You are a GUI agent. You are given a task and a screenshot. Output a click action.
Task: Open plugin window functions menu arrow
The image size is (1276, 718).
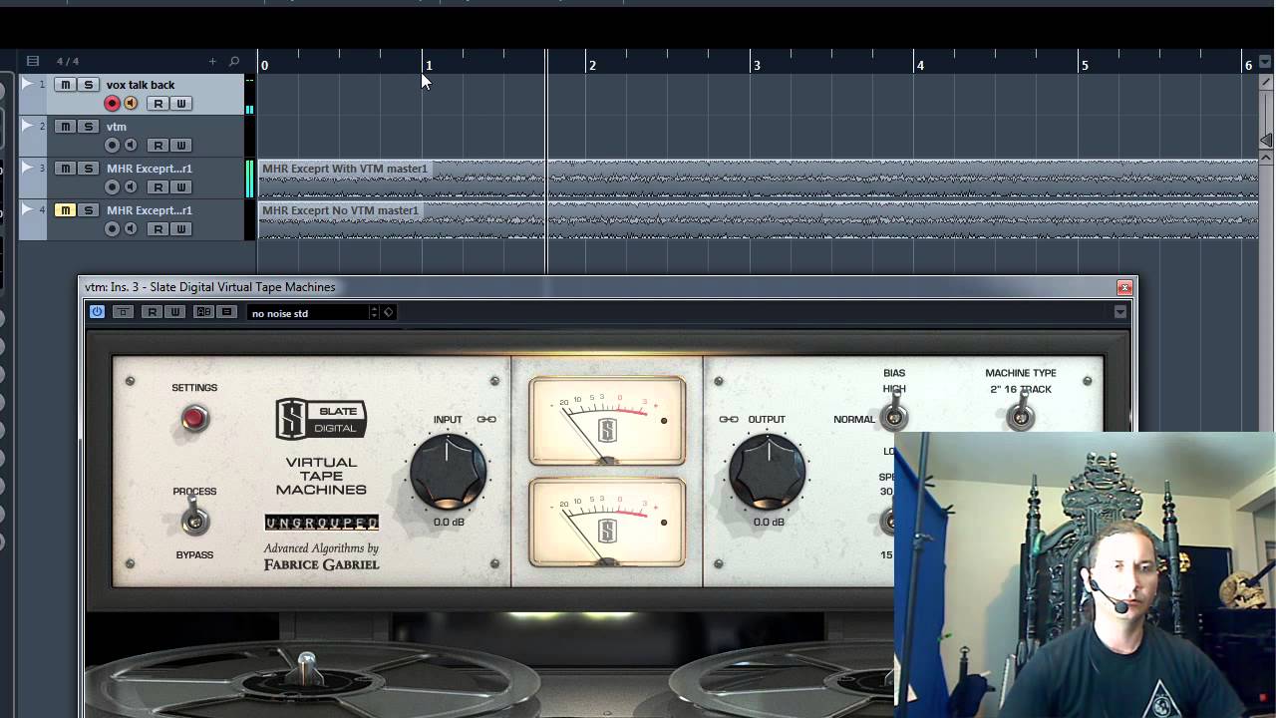coord(1120,312)
